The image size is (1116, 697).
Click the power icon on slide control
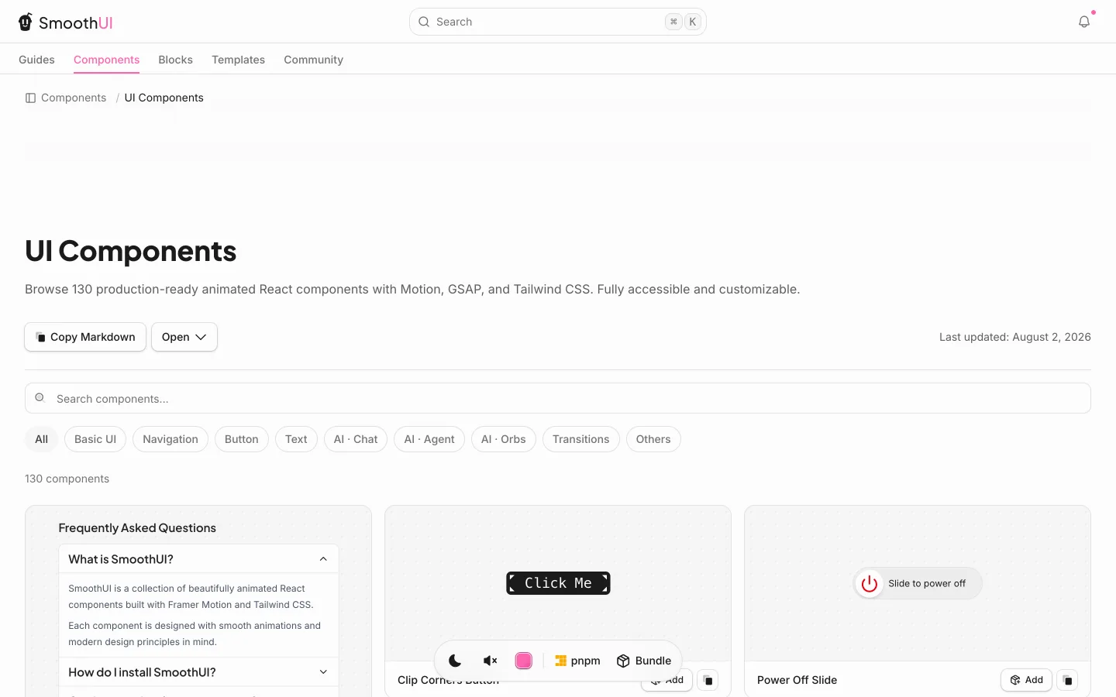click(870, 583)
